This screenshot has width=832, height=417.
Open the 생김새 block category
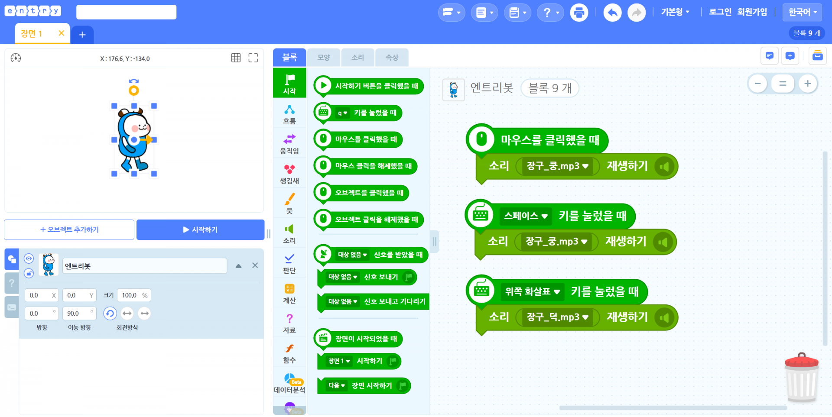(289, 174)
